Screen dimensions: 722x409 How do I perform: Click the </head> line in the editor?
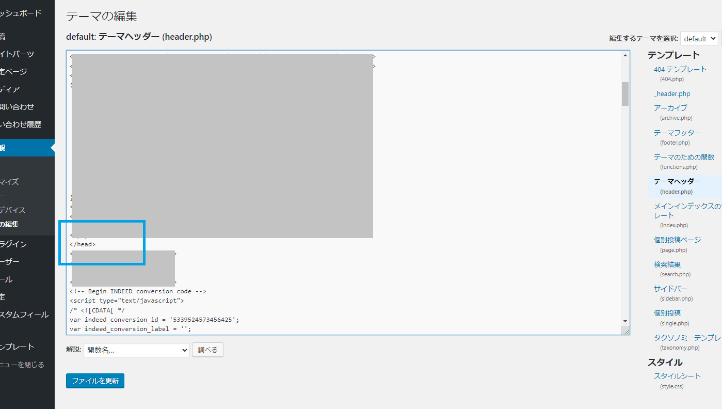pyautogui.click(x=83, y=244)
